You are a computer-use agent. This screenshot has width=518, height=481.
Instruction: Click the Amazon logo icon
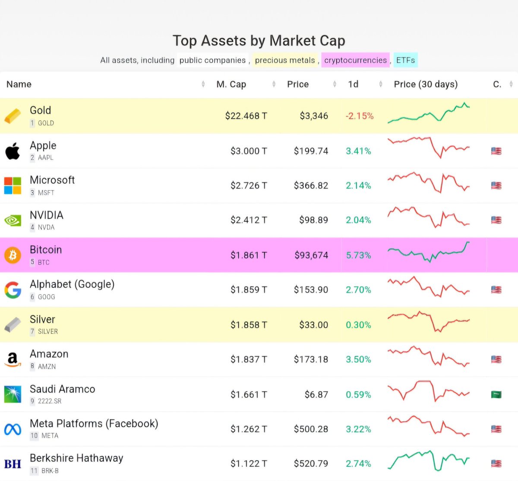tap(13, 359)
